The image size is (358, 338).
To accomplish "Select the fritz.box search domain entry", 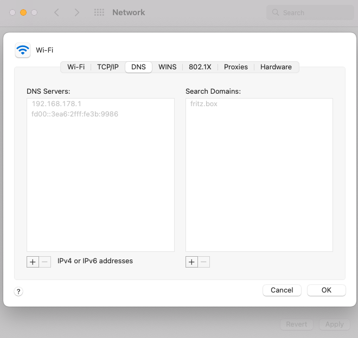I will tap(204, 103).
